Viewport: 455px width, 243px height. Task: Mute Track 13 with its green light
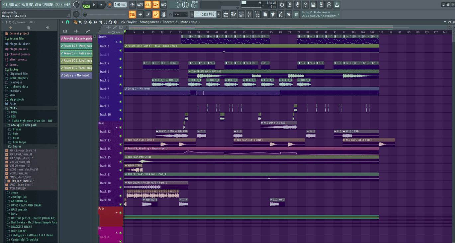[x=120, y=144]
